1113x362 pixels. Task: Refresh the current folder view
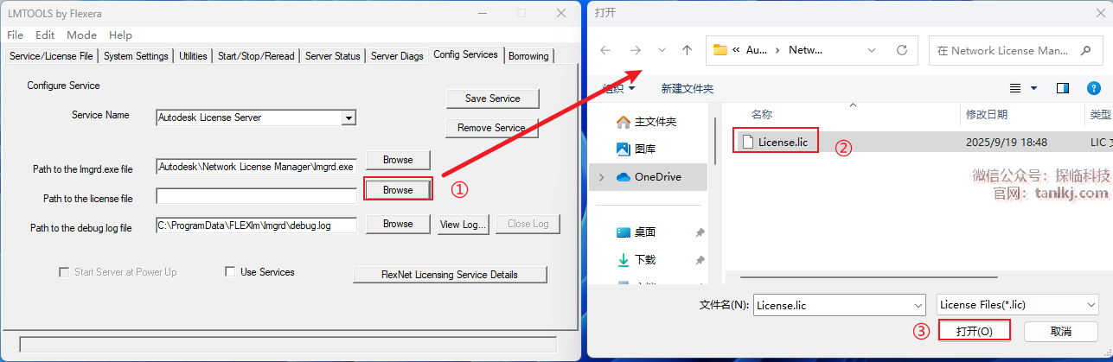(x=901, y=50)
